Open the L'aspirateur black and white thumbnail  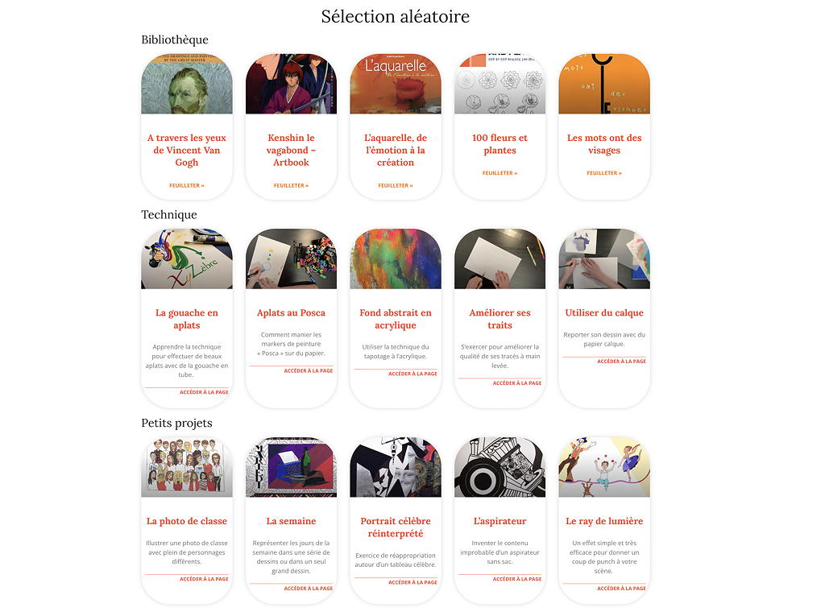tap(500, 467)
